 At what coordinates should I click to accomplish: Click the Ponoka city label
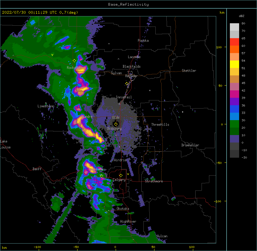[x=143, y=41]
